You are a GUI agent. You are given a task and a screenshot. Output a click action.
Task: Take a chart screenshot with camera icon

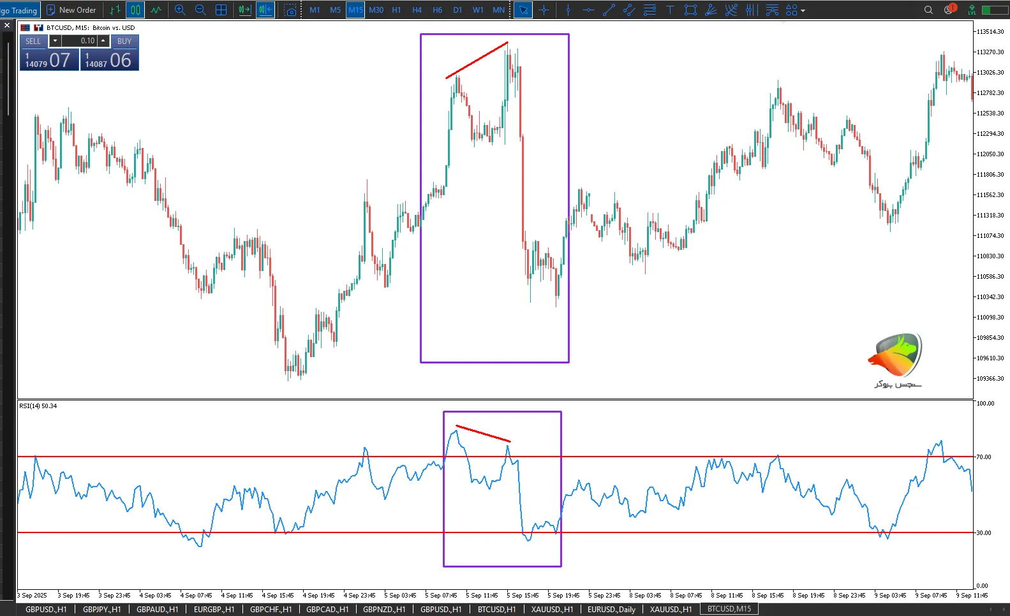tap(290, 10)
